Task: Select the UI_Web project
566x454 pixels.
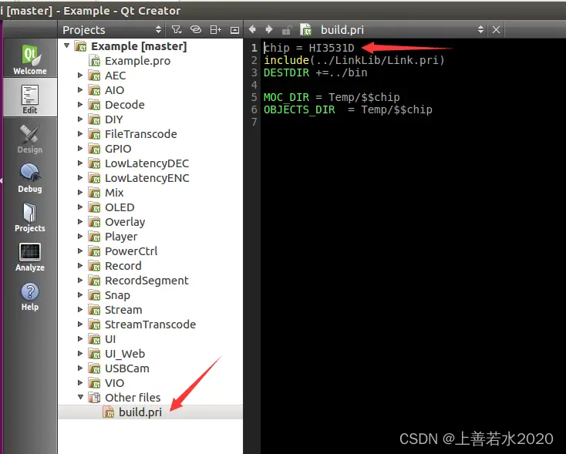Action: click(x=125, y=354)
